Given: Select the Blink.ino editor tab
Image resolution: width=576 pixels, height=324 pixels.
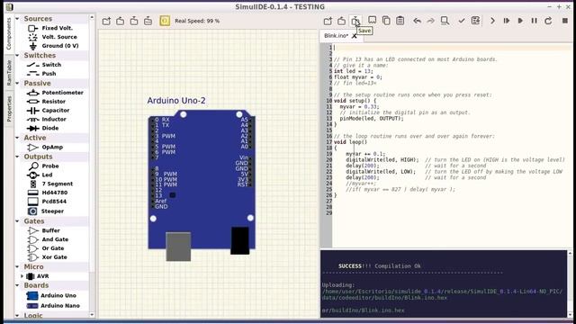Looking at the screenshot, I should click(336, 36).
